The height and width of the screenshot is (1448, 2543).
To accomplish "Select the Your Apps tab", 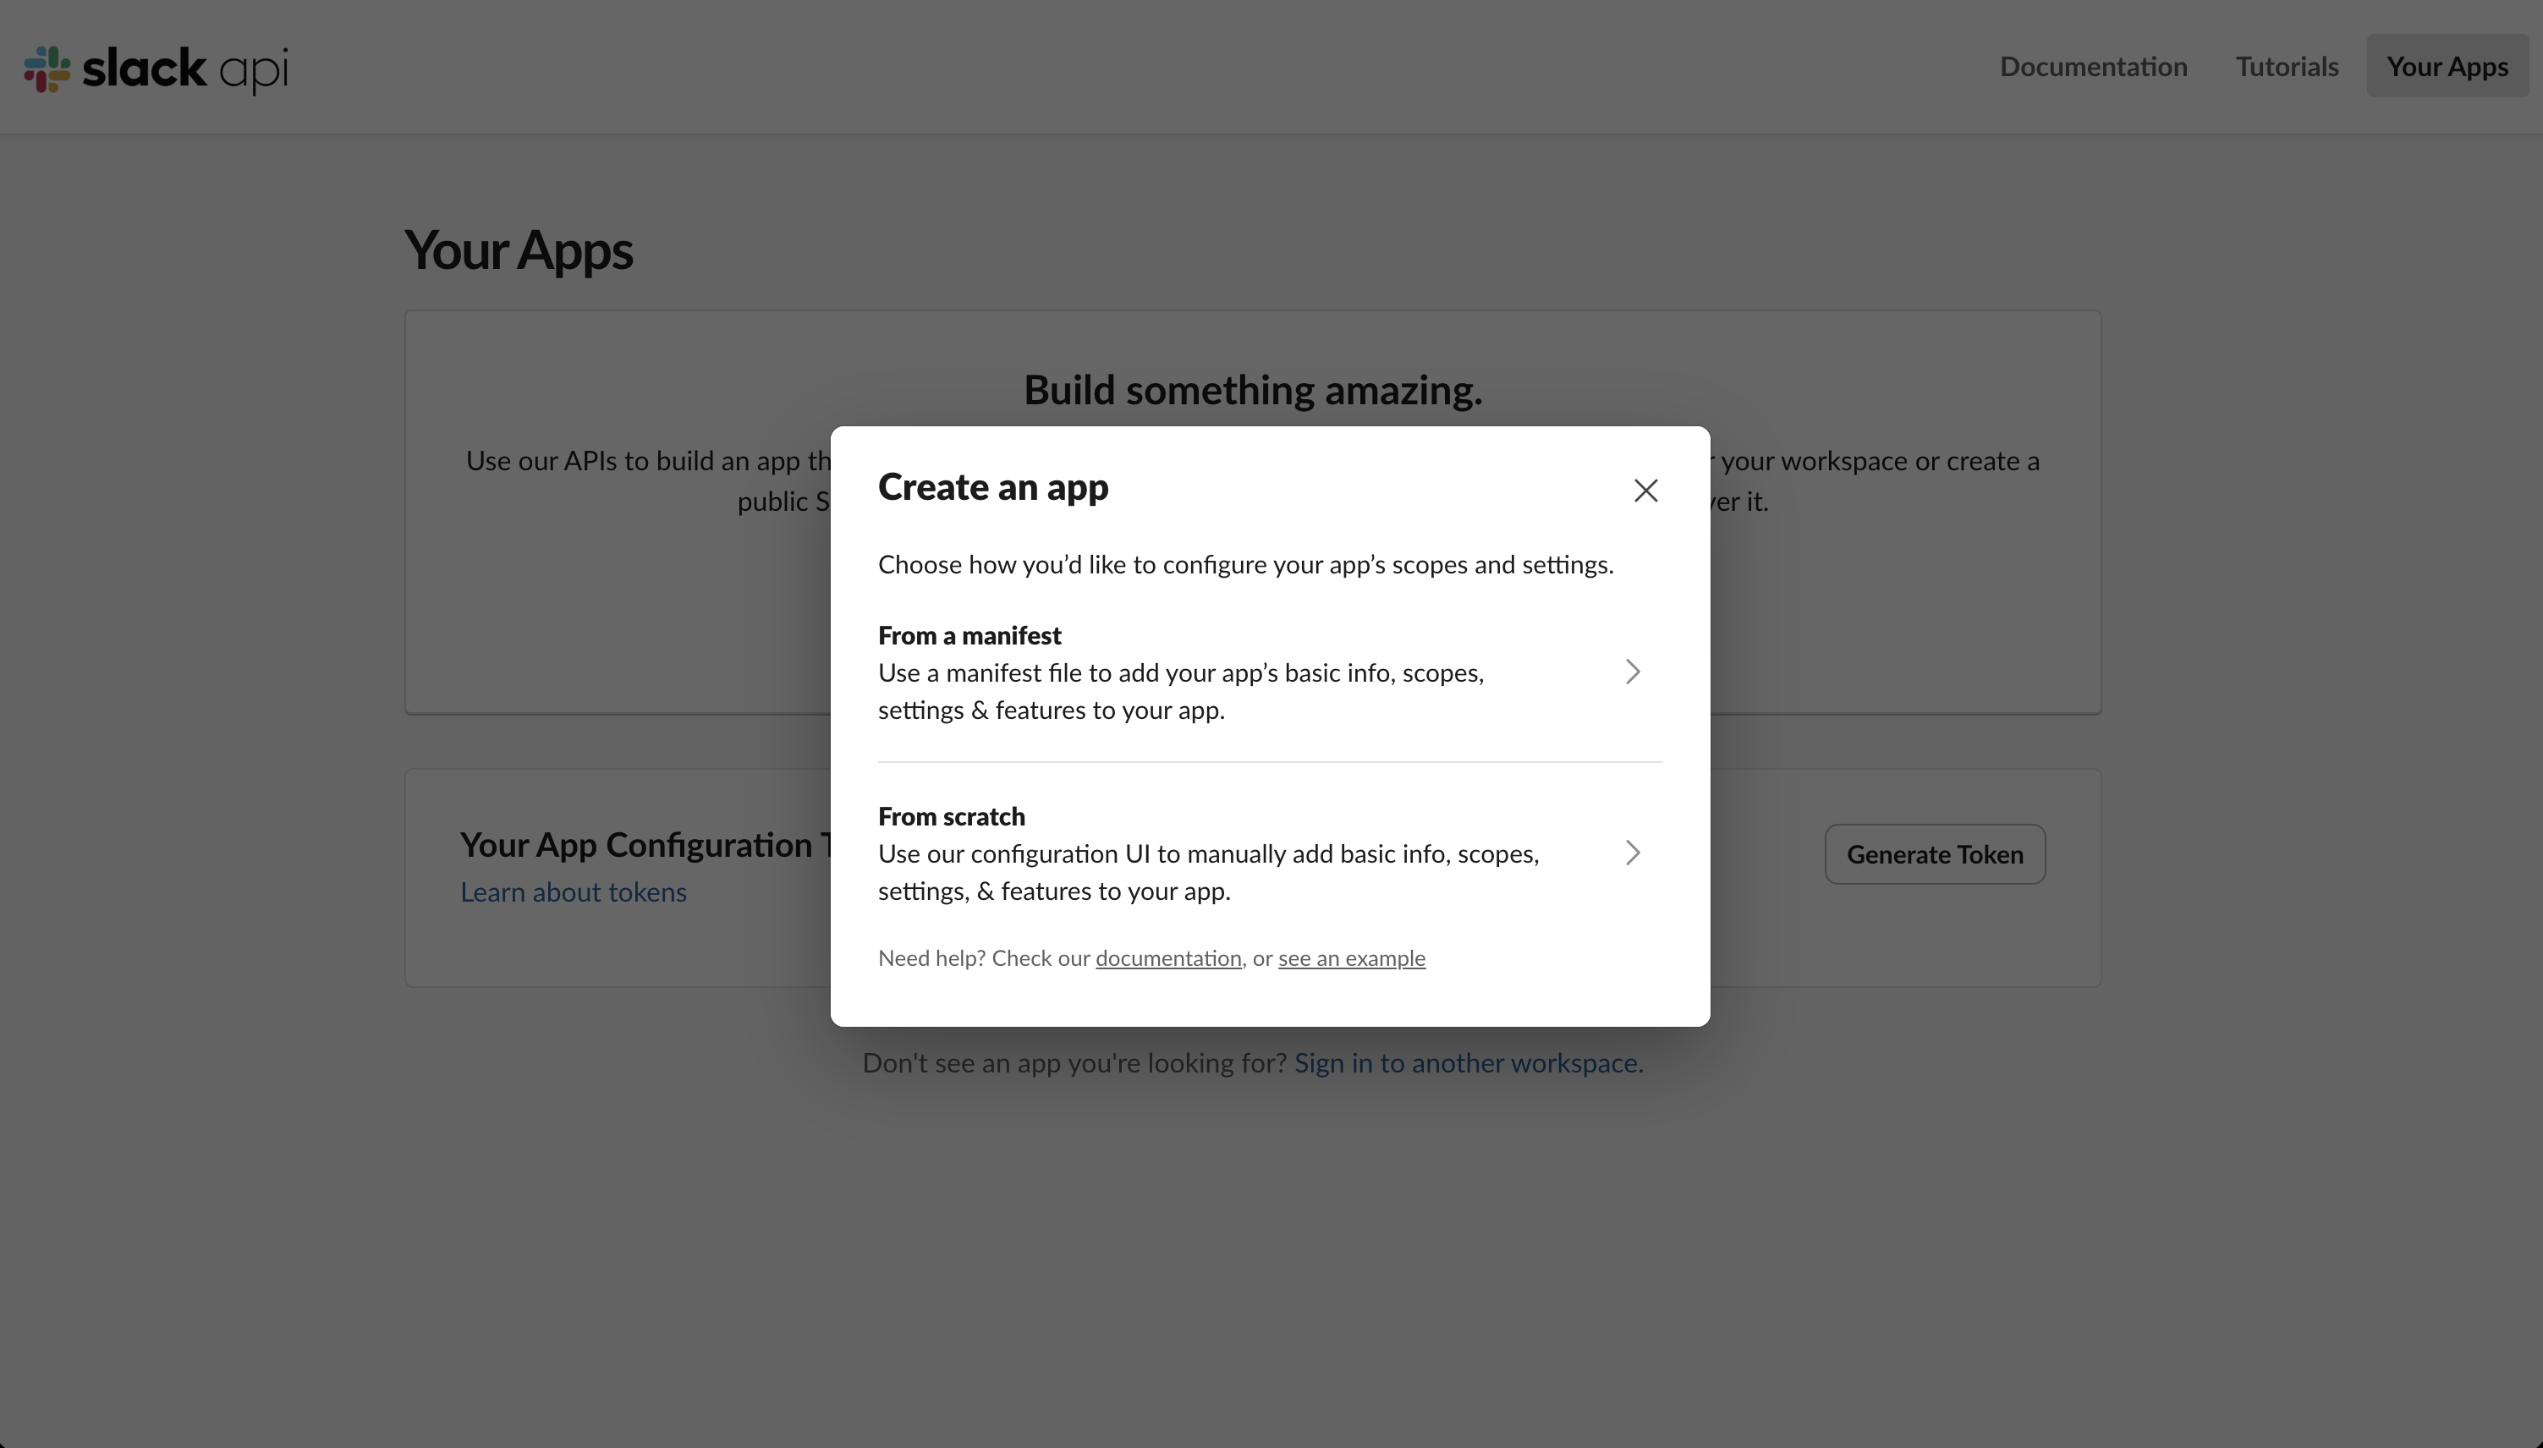I will (x=2447, y=66).
